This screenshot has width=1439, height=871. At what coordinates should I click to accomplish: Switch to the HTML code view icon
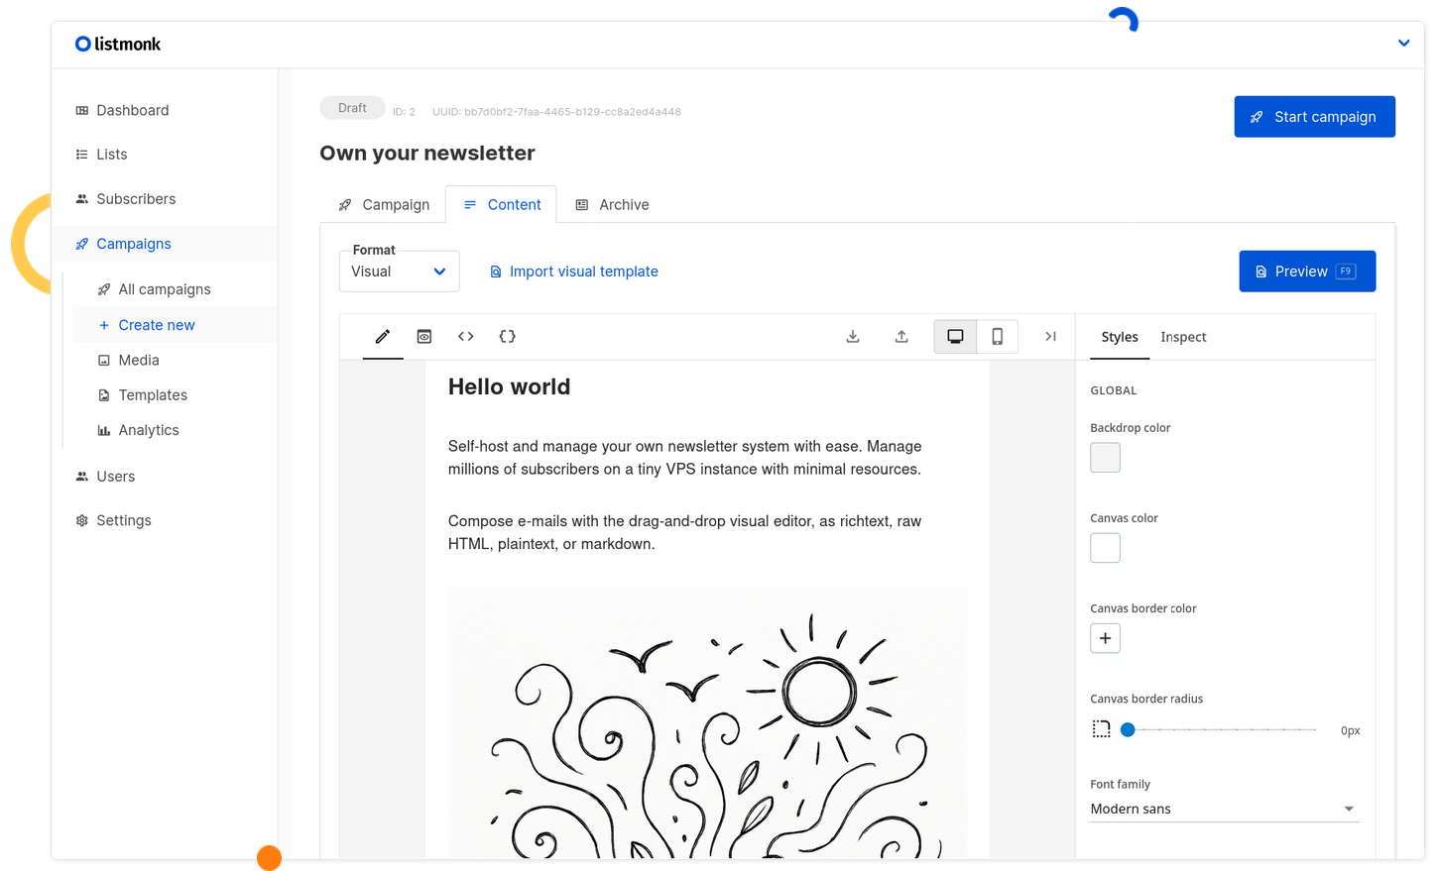[x=466, y=337]
